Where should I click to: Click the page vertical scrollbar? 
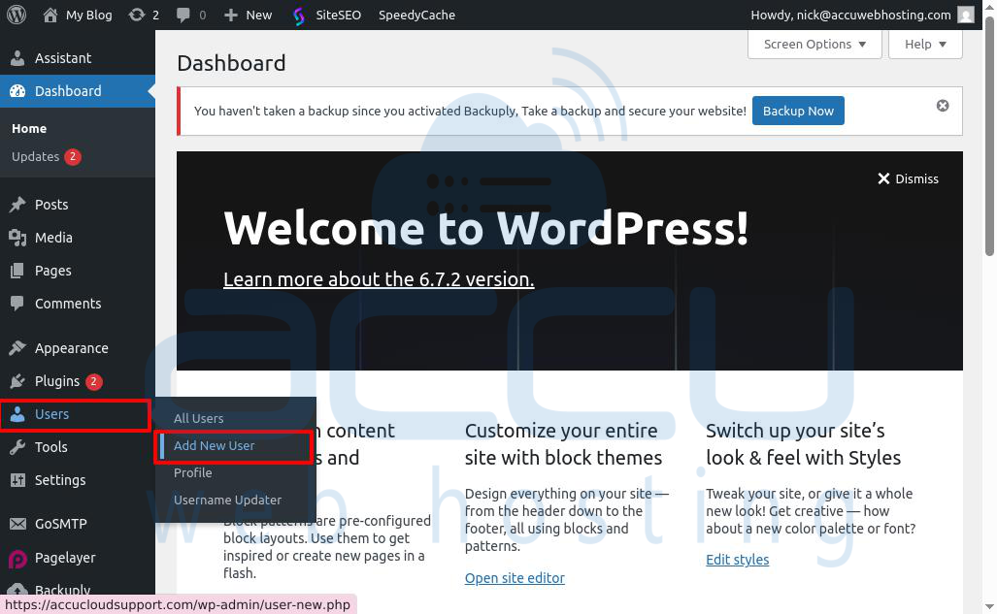(988, 137)
